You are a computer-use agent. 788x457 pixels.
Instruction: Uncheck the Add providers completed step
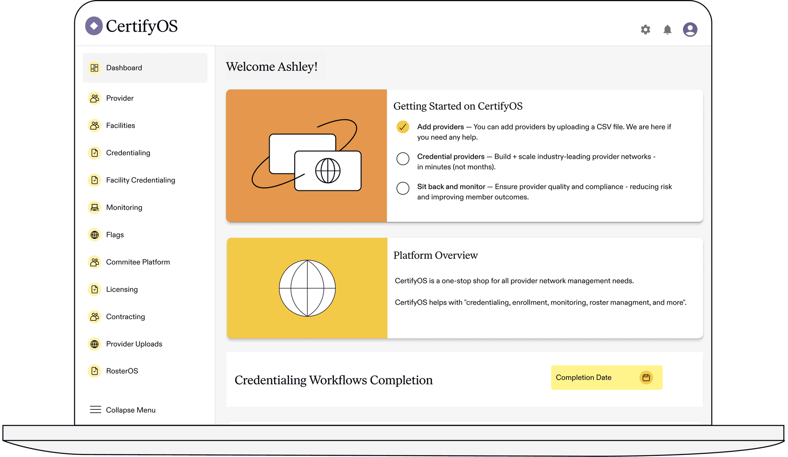[403, 127]
